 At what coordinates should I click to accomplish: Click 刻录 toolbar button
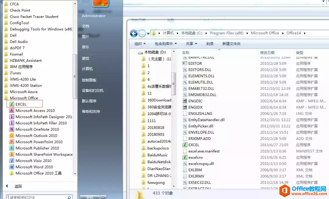click(x=210, y=44)
